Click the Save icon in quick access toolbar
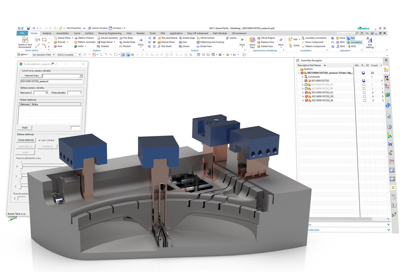This screenshot has width=409, height=272. coord(29,28)
